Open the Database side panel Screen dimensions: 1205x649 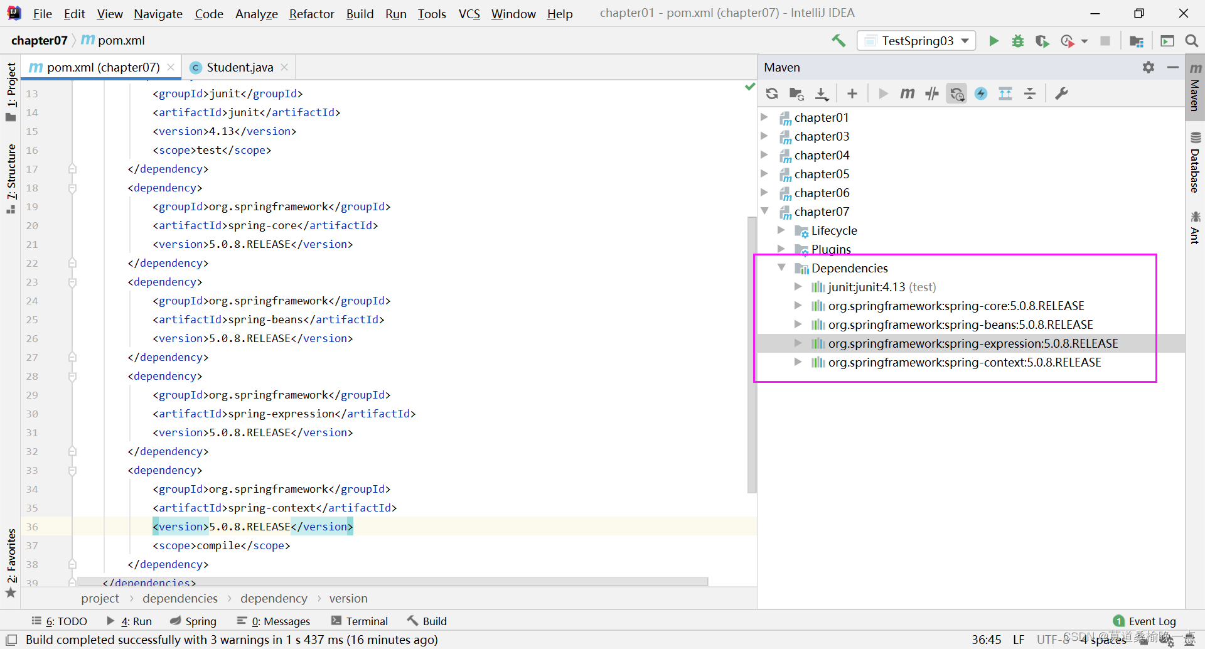pos(1195,163)
